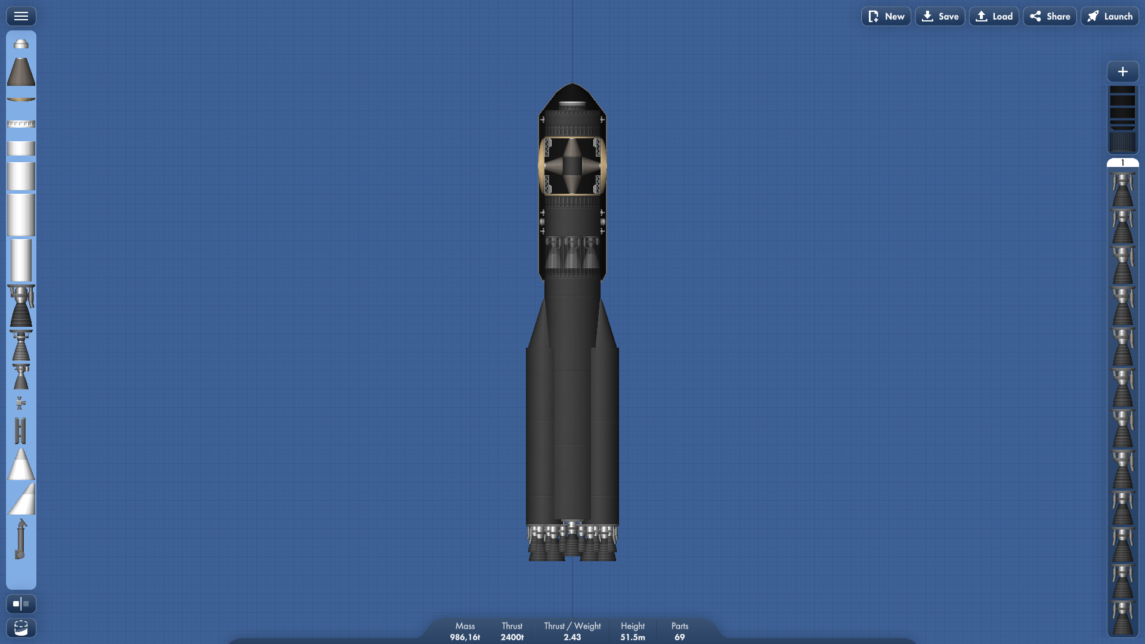Expand the right panel thumbnail list
Screen dimensions: 1145x644
1122,122
